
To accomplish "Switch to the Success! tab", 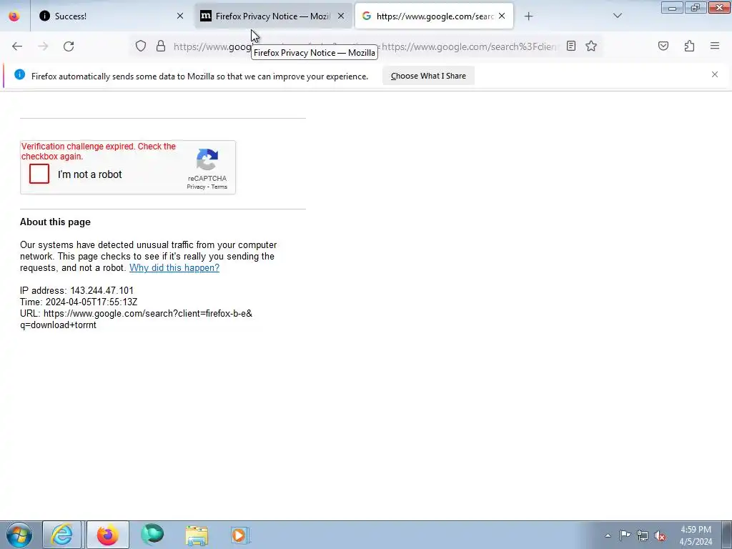I will (112, 16).
